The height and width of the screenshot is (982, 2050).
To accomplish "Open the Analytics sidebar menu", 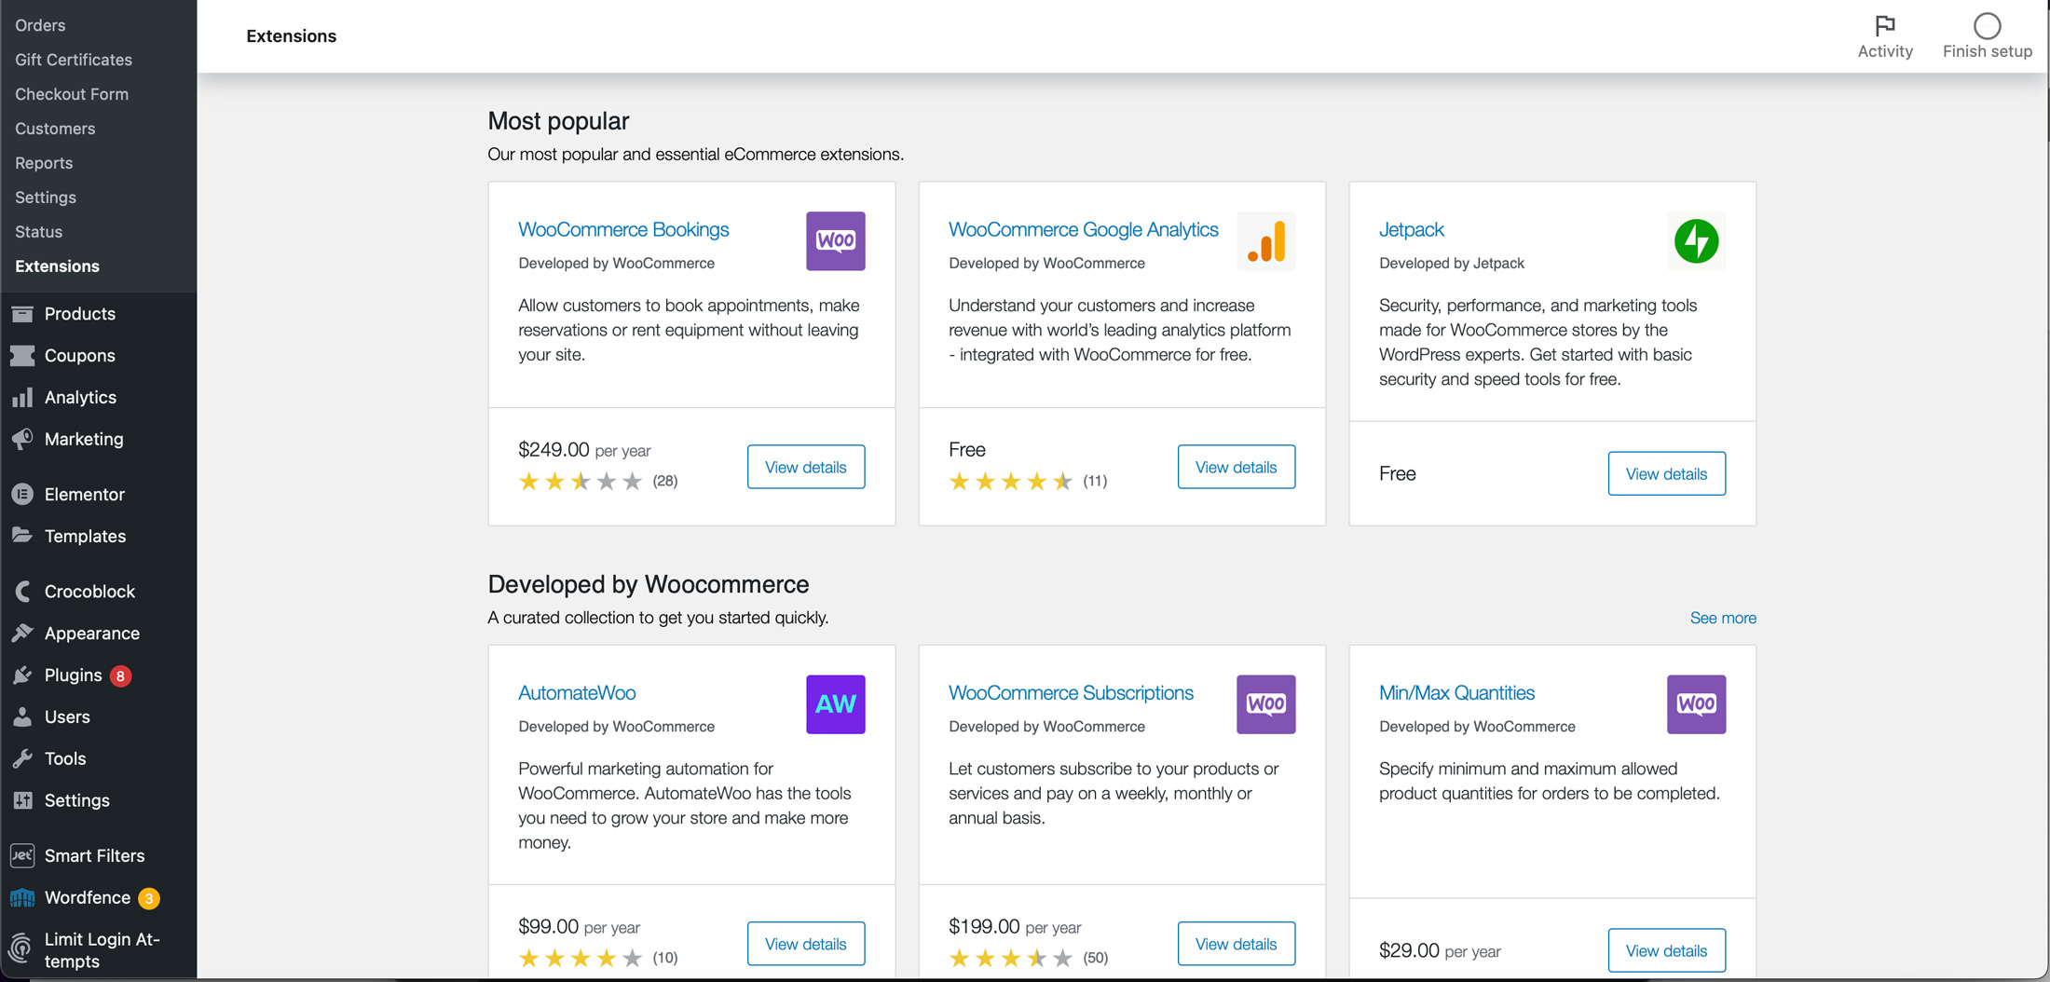I will 80,398.
